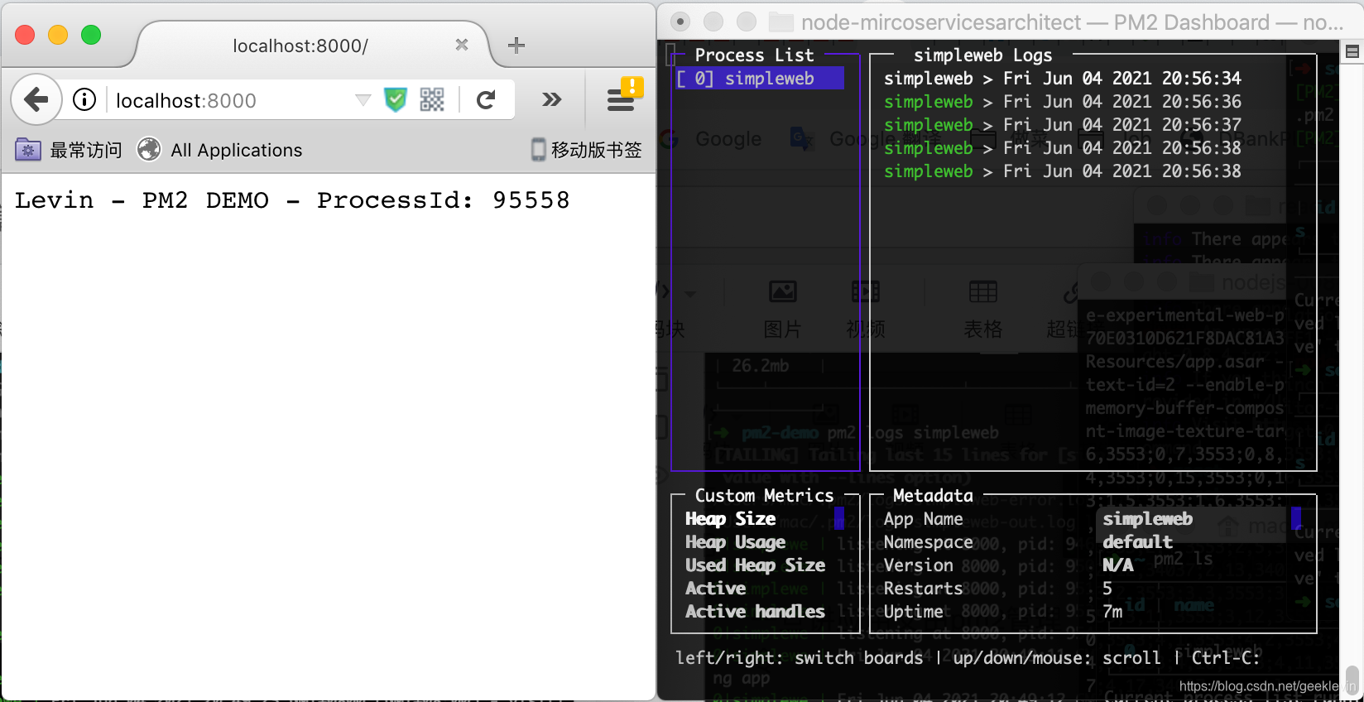Open the green shield security icon

[x=396, y=100]
